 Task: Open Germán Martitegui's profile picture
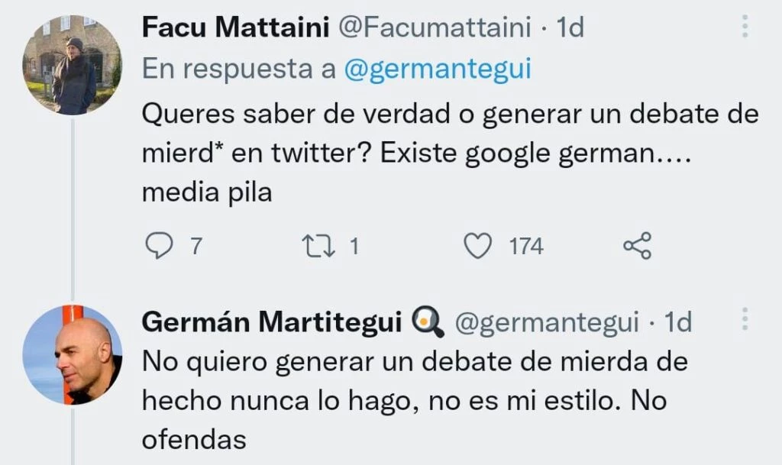click(73, 356)
